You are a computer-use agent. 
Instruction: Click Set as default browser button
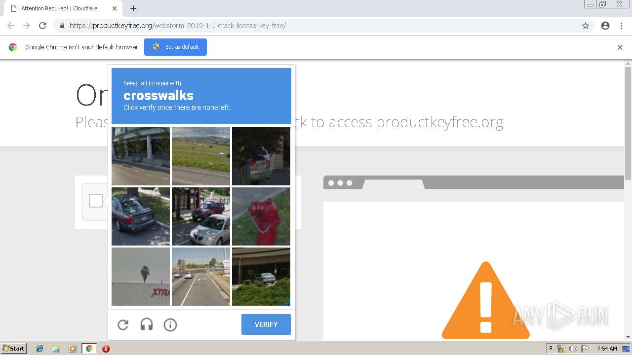point(175,47)
